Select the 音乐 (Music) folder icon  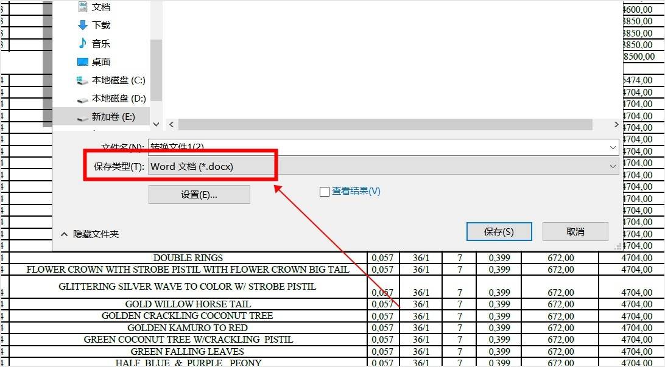[x=83, y=43]
